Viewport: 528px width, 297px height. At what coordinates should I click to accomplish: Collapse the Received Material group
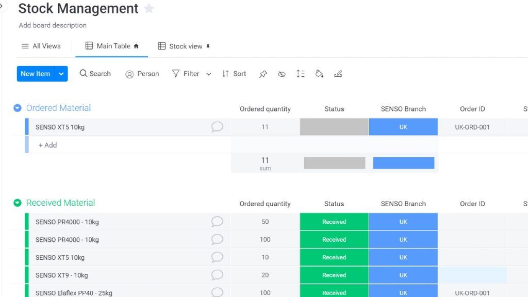[x=18, y=203]
